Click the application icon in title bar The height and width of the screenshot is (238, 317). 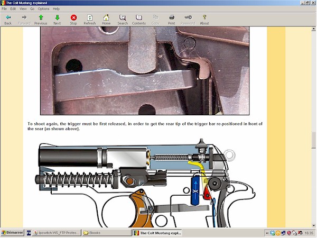click(3, 3)
